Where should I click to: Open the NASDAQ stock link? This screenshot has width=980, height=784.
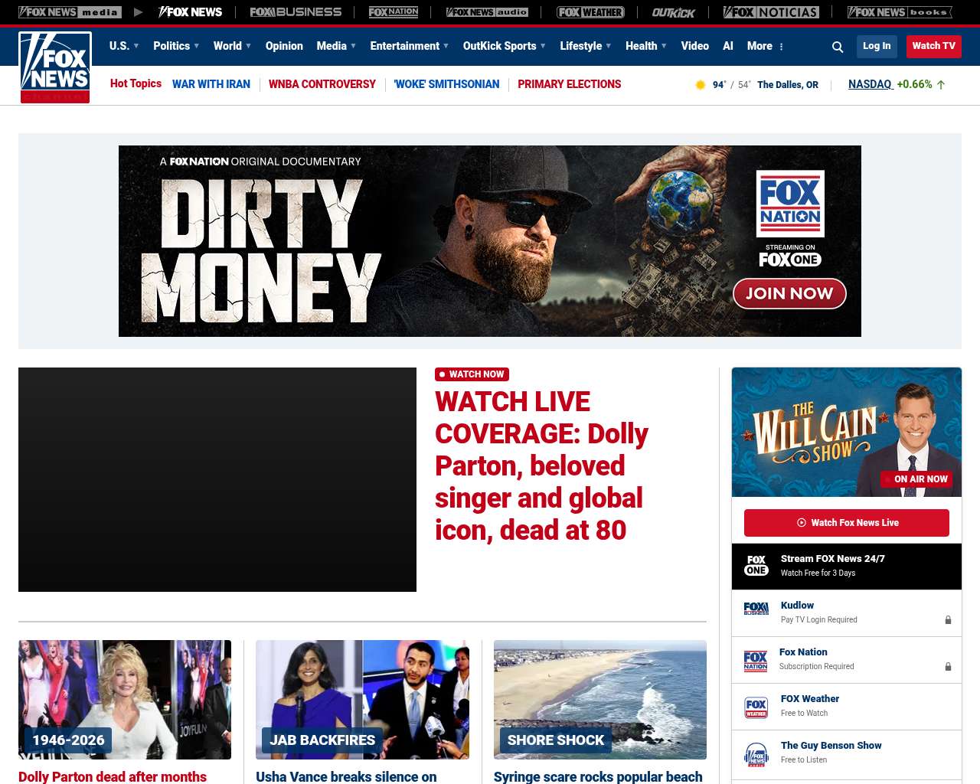coord(871,84)
